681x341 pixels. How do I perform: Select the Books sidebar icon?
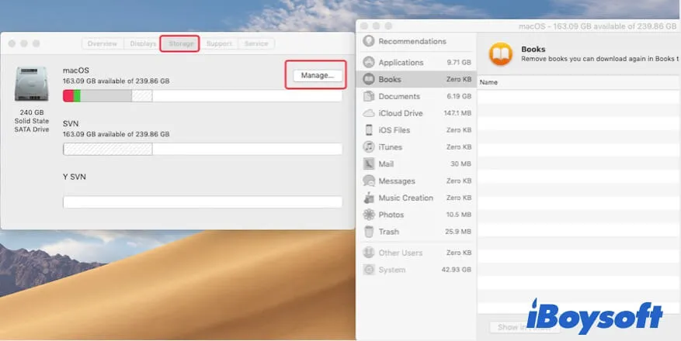coord(369,79)
